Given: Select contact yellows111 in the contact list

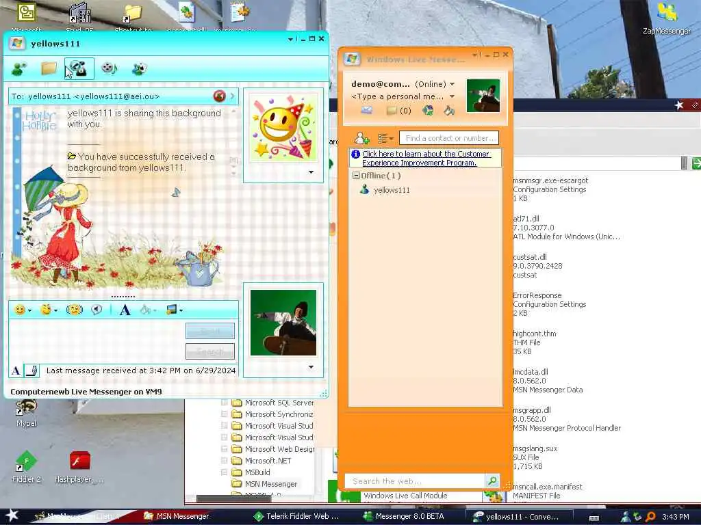Looking at the screenshot, I should (392, 190).
